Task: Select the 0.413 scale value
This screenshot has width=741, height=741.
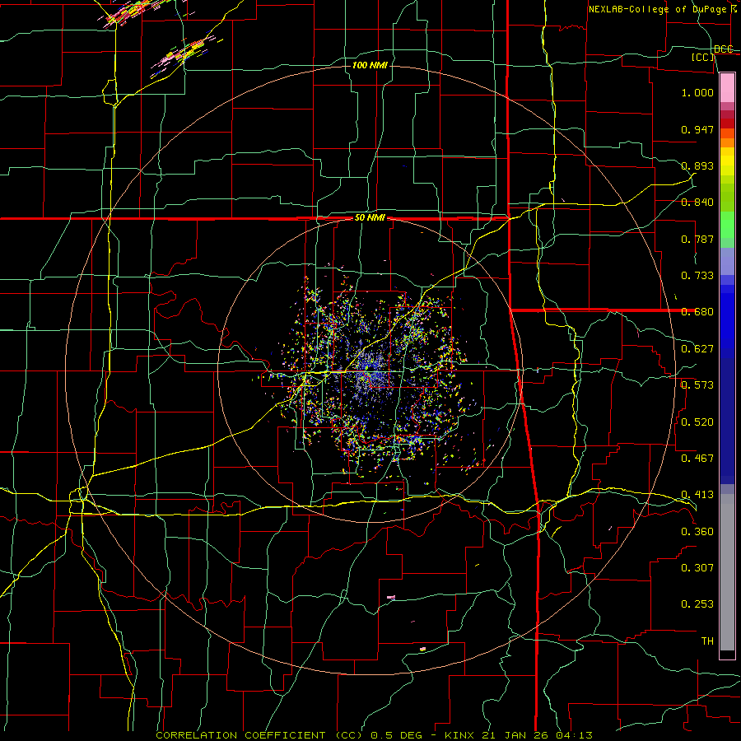Action: click(x=697, y=495)
